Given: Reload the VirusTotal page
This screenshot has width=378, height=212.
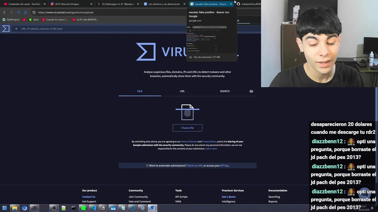Looking at the screenshot, I should pos(18,12).
